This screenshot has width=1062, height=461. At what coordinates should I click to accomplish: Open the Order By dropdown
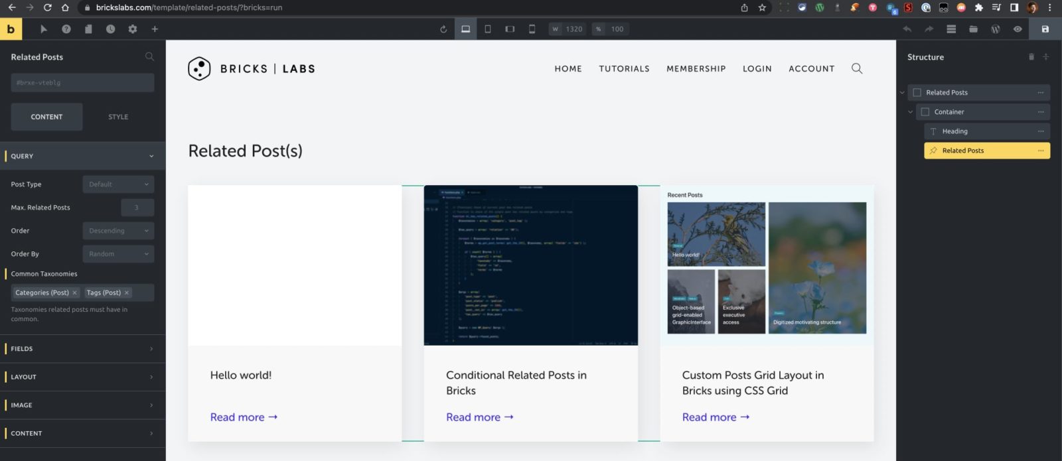click(x=118, y=254)
